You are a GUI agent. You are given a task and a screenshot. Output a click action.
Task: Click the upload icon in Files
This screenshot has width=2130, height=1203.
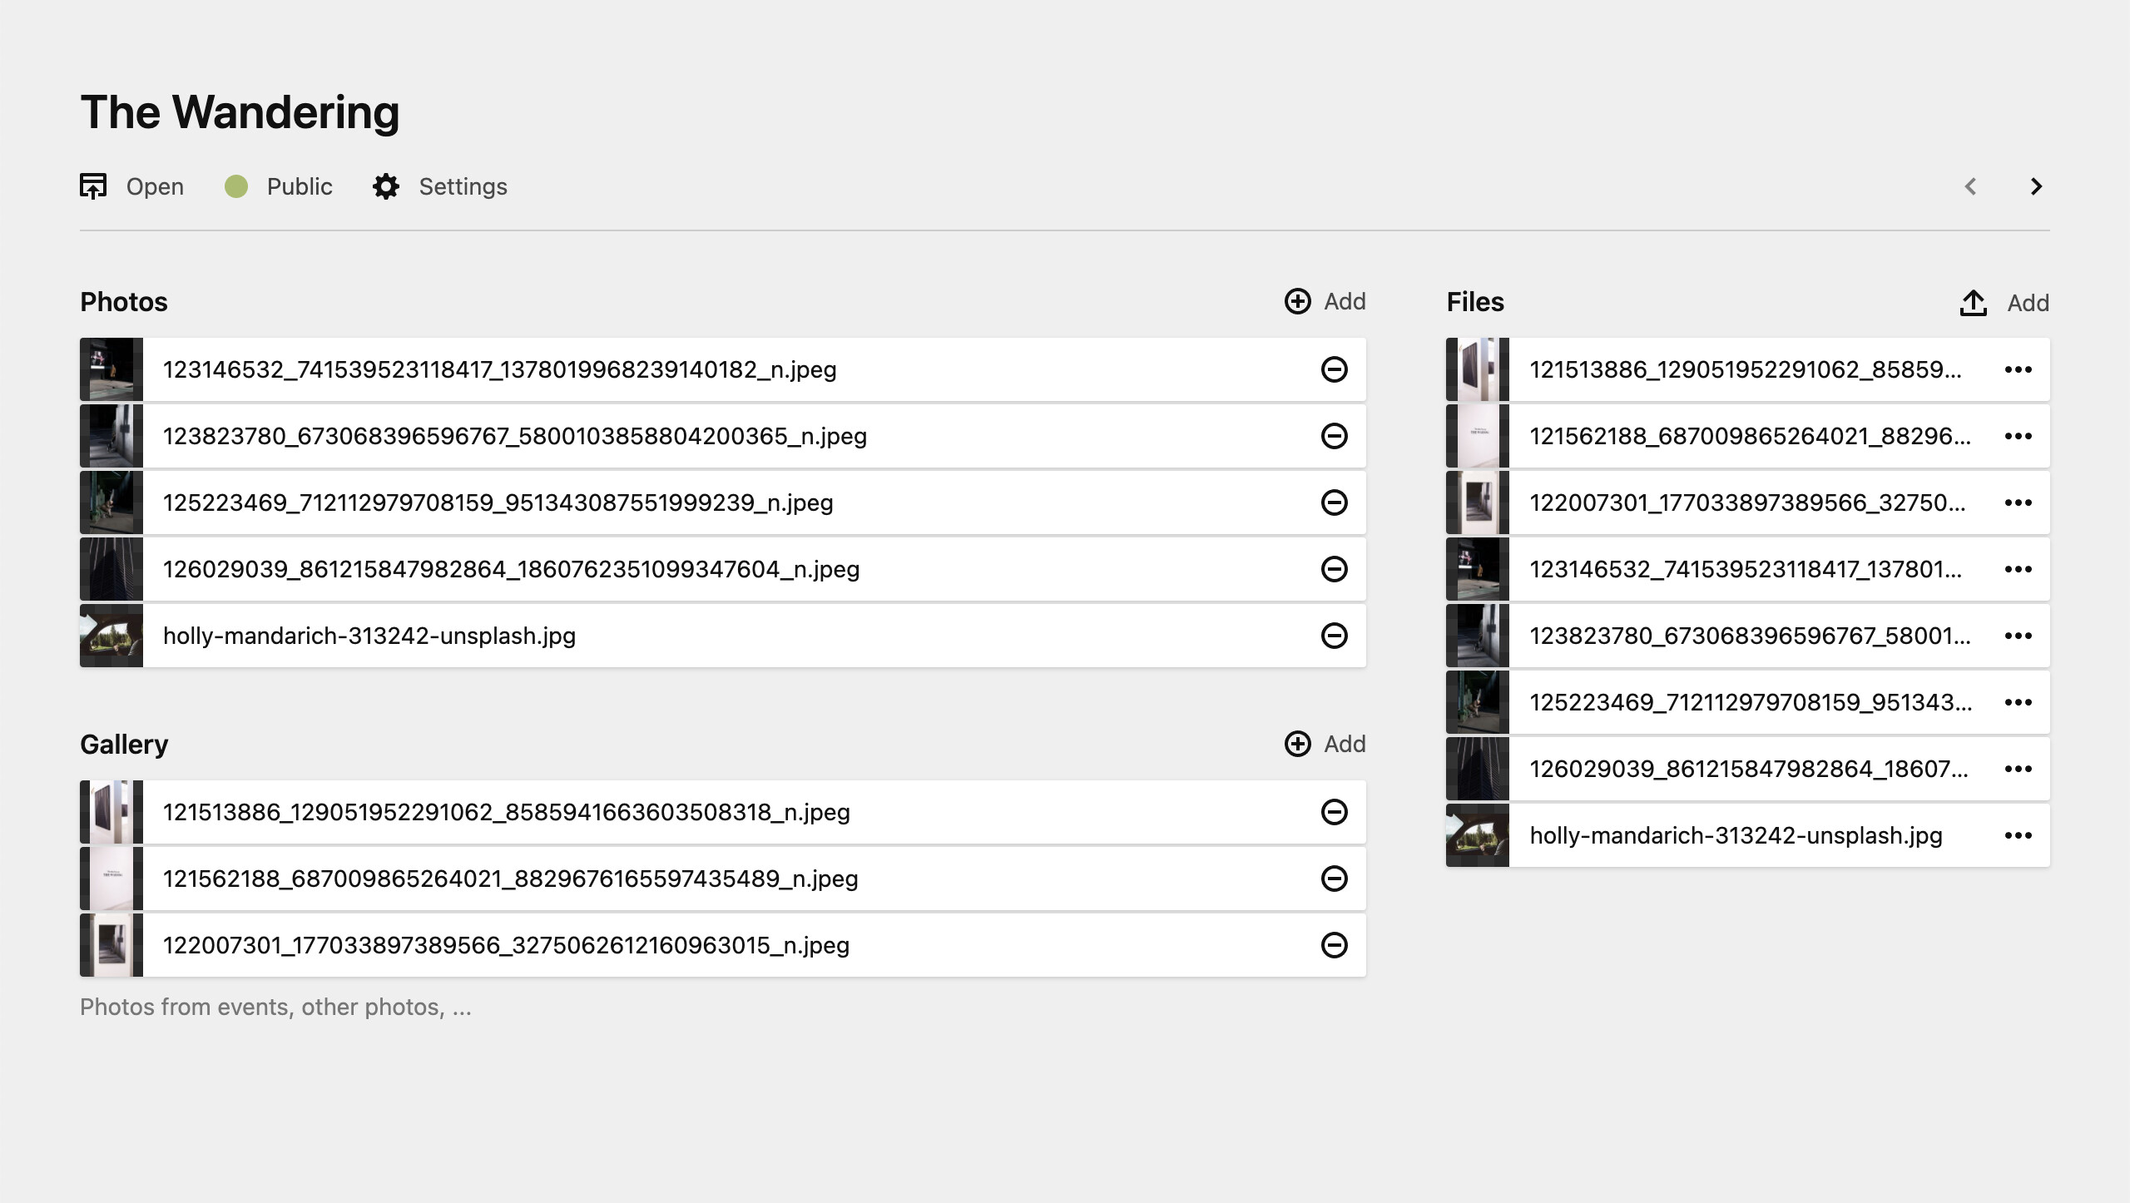1974,303
